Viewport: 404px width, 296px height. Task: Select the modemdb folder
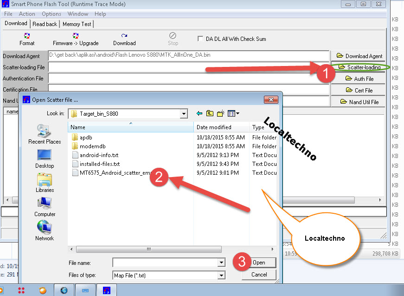[92, 146]
